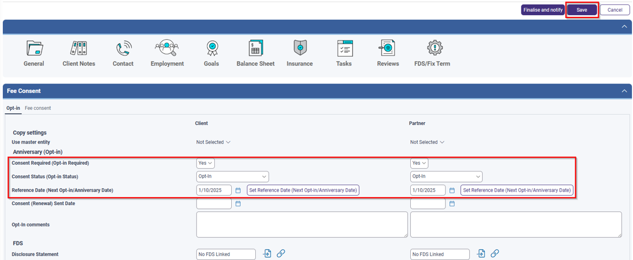Image resolution: width=633 pixels, height=260 pixels.
Task: Open Client Consent Required dropdown
Action: click(205, 163)
